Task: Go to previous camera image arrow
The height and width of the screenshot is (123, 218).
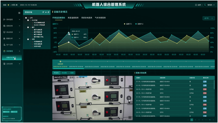Action: point(56,98)
